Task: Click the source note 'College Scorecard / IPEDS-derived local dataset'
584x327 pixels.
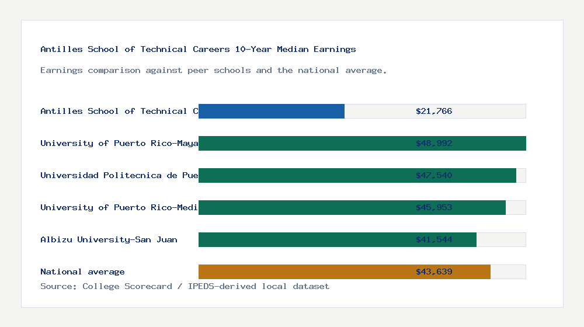Action: pos(206,286)
